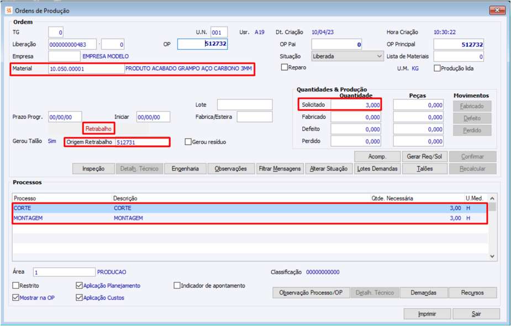This screenshot has height=326, width=511.
Task: Toggle the Reparo checkbox
Action: tap(284, 67)
